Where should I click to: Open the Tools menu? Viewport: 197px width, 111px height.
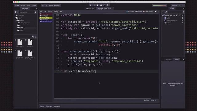pos(28,5)
